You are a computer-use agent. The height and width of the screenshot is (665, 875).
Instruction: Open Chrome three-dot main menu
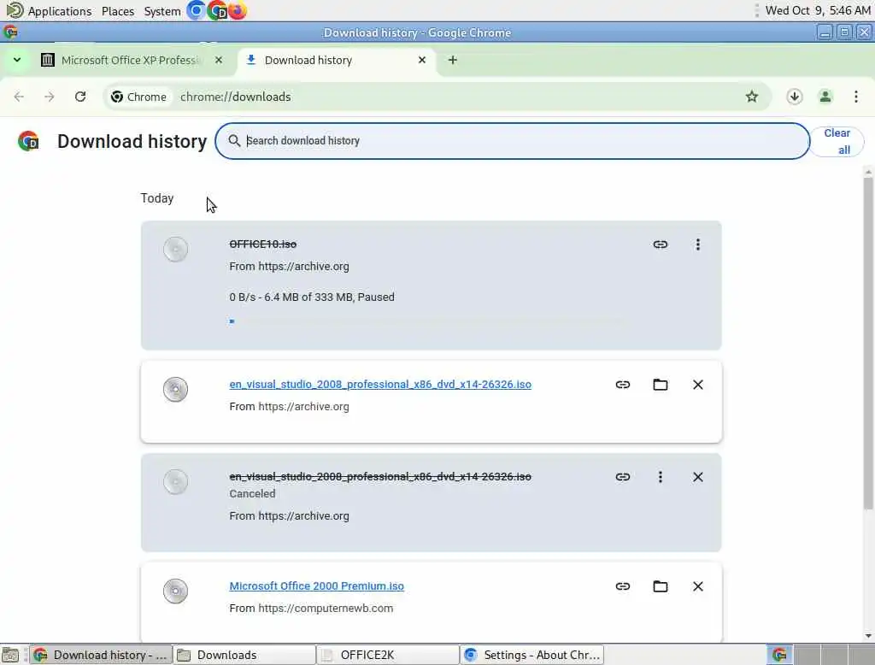tap(855, 97)
